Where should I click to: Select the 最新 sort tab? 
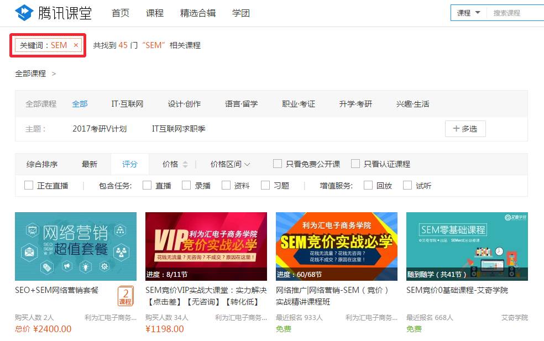pos(90,164)
